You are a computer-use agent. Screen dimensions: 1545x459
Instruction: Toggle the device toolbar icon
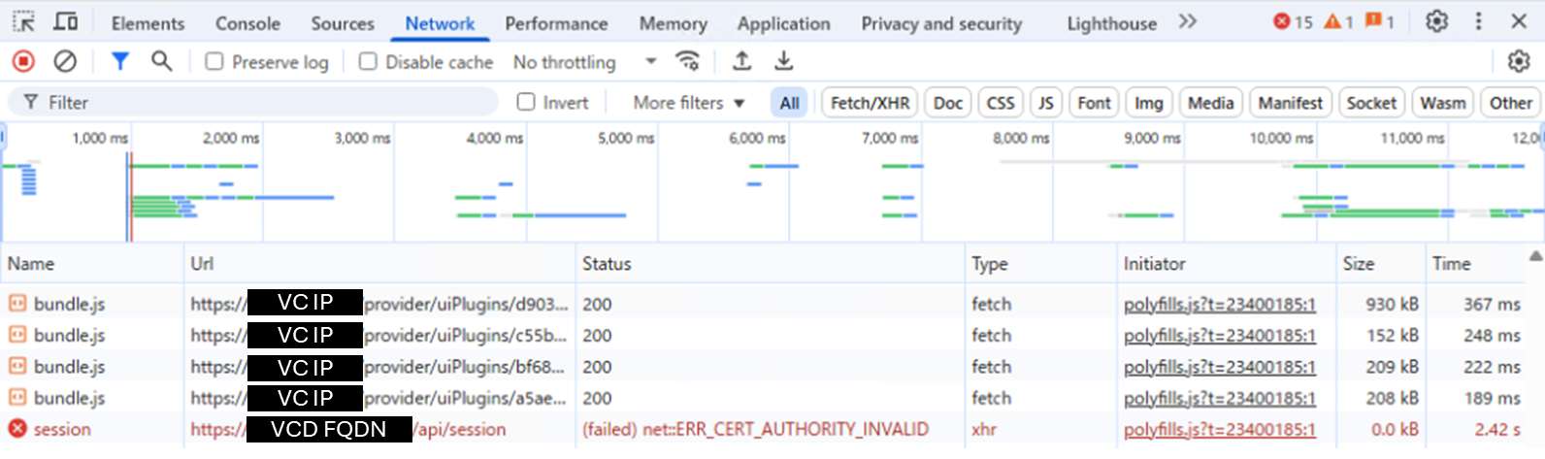(x=65, y=22)
